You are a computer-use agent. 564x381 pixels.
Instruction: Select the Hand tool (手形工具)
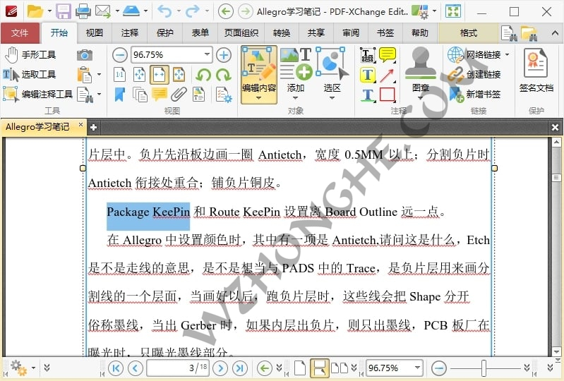tap(30, 55)
